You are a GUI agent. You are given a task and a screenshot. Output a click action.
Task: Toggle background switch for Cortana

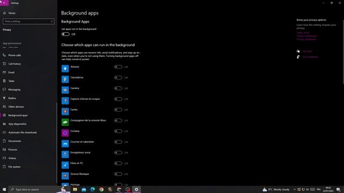pos(118,131)
